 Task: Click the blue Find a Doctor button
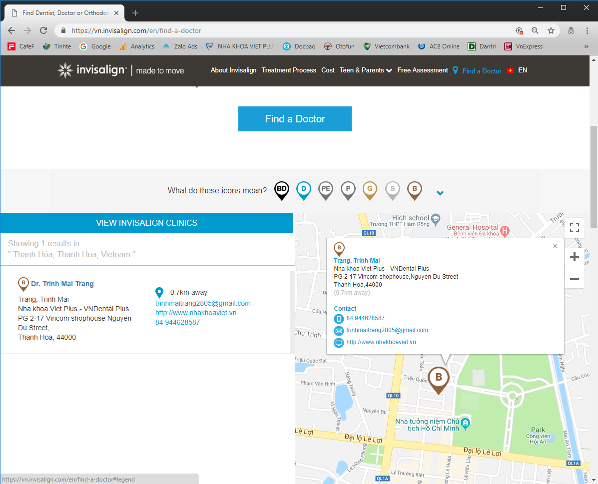(x=295, y=118)
